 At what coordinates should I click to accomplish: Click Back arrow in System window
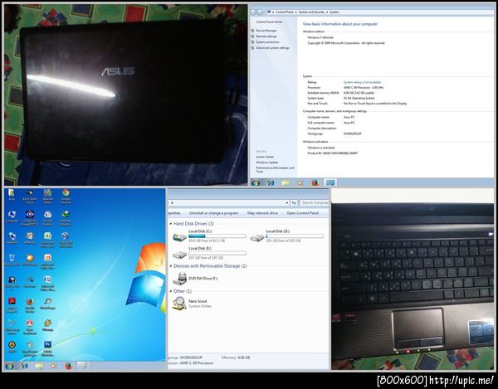pos(253,12)
